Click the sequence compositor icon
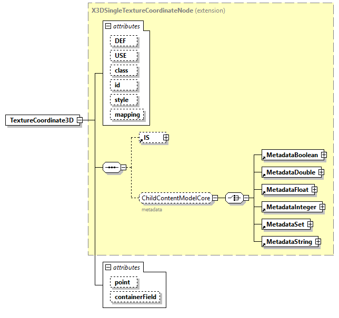This screenshot has width=339, height=318. pos(111,168)
